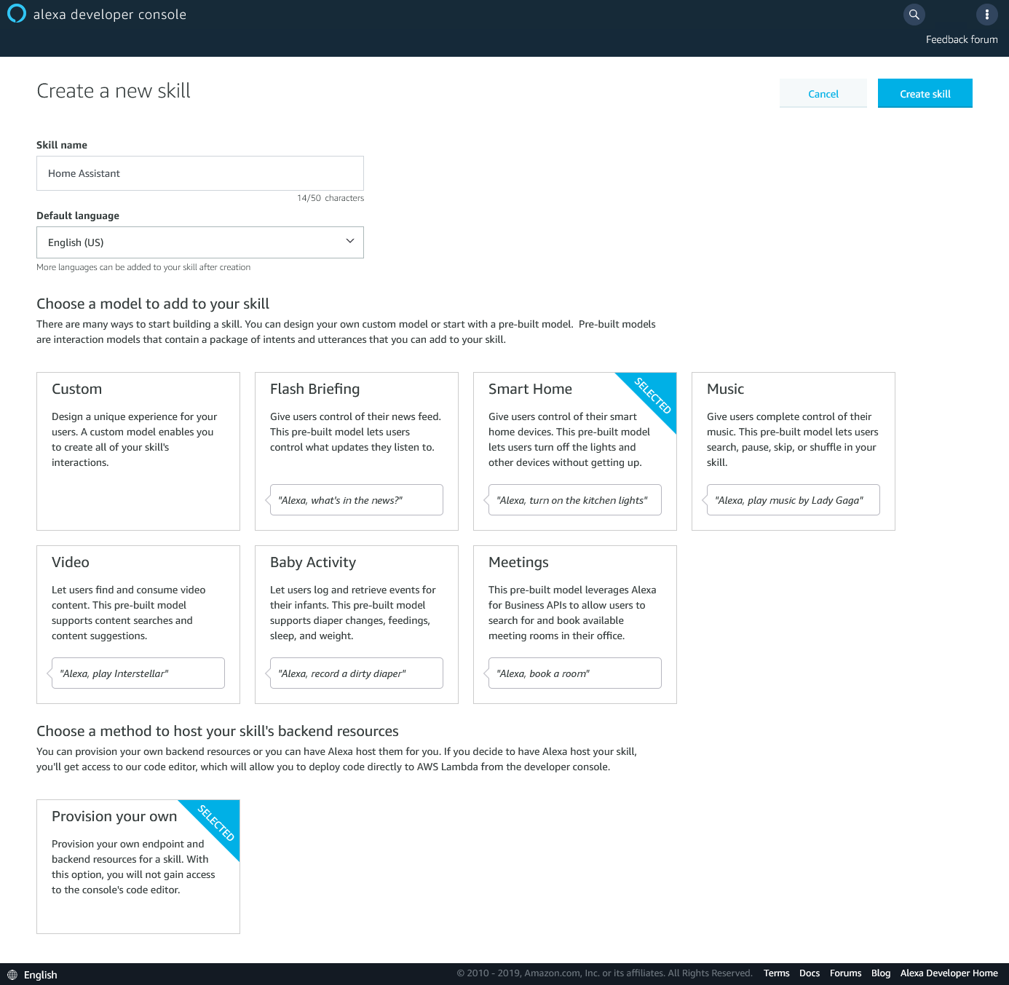
Task: Toggle the selected Smart Home model card
Action: (575, 451)
